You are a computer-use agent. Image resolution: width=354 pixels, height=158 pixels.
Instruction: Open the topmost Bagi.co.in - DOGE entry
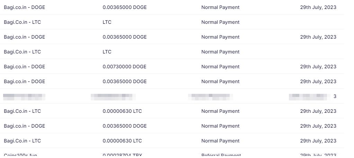[x=24, y=7]
